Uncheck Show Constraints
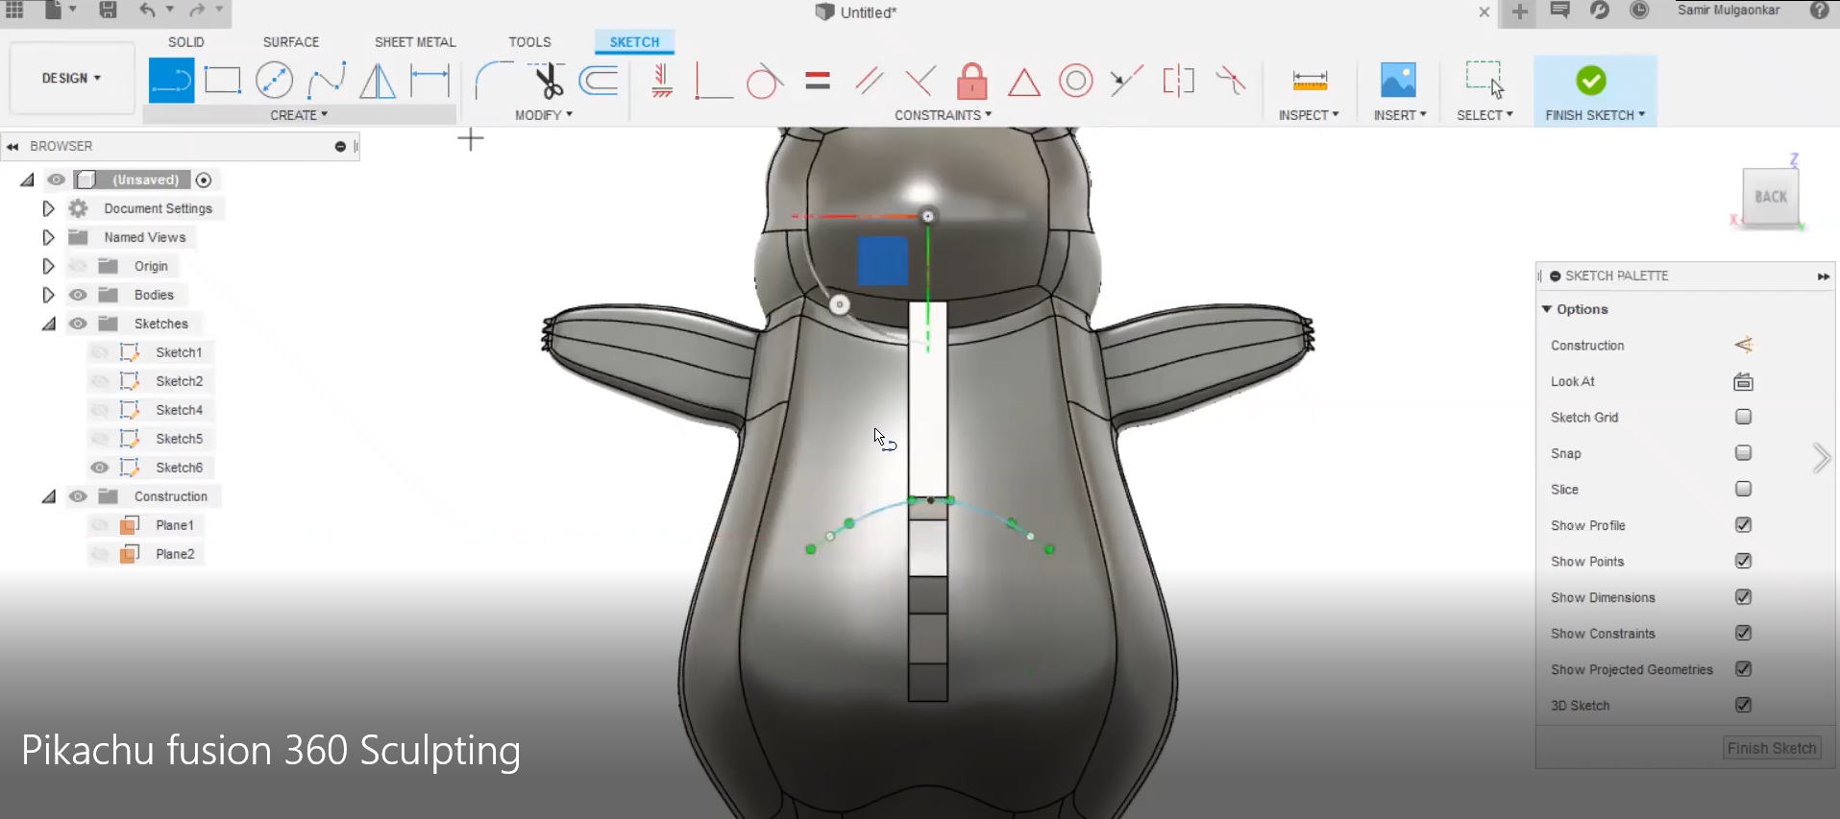The image size is (1840, 819). (1743, 633)
